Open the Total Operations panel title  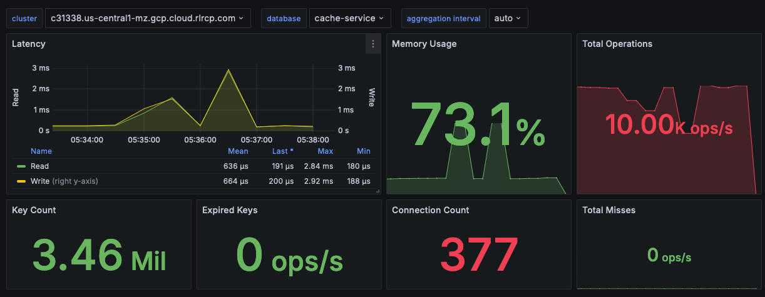pos(617,44)
